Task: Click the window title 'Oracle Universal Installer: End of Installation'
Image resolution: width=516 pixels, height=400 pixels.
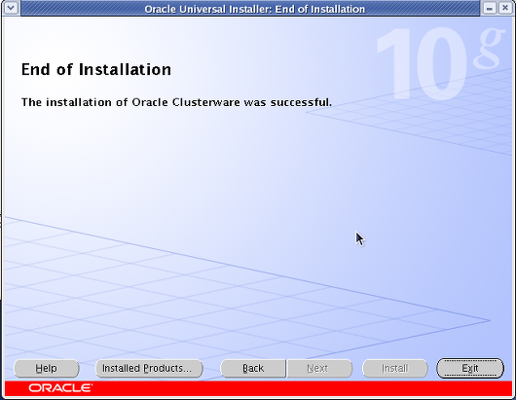Action: 255,9
